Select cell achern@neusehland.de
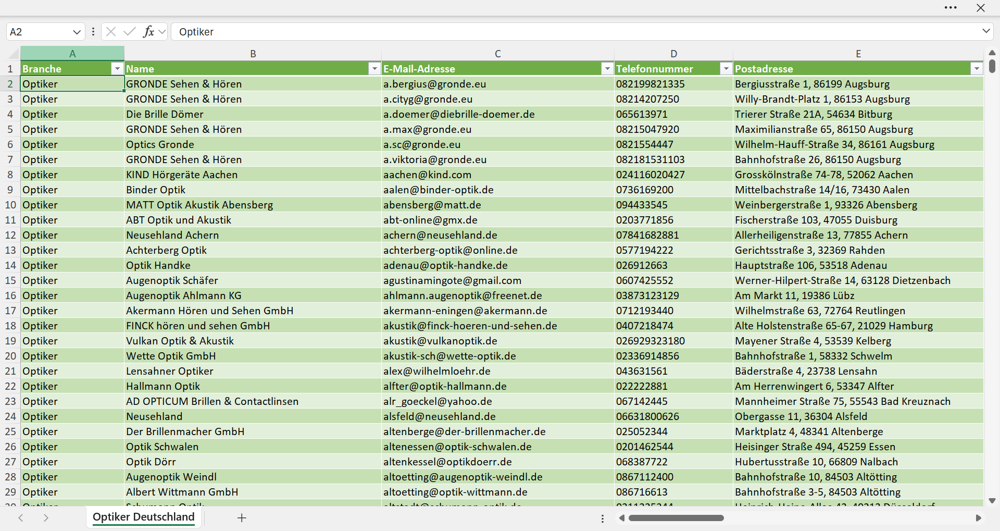The width and height of the screenshot is (1000, 531). [x=498, y=235]
